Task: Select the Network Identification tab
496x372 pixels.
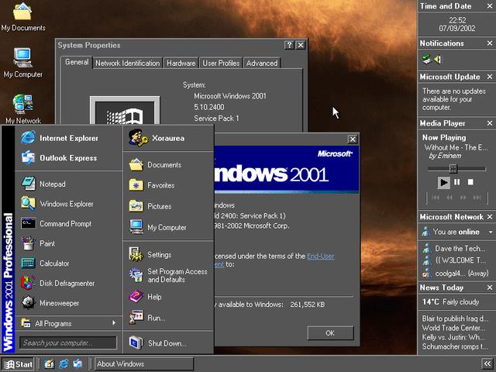Action: click(x=128, y=63)
